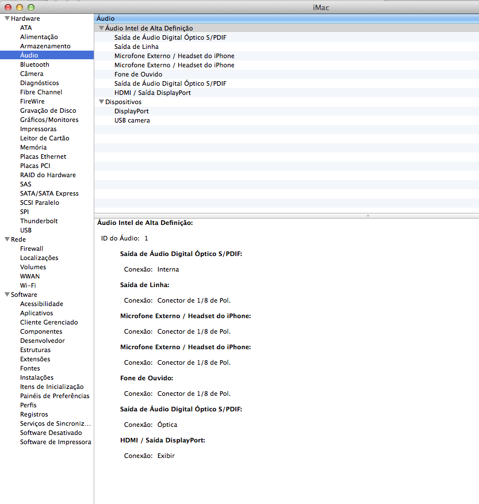Select the Fone de Ouvido row
This screenshot has height=504, width=479.
(x=138, y=74)
